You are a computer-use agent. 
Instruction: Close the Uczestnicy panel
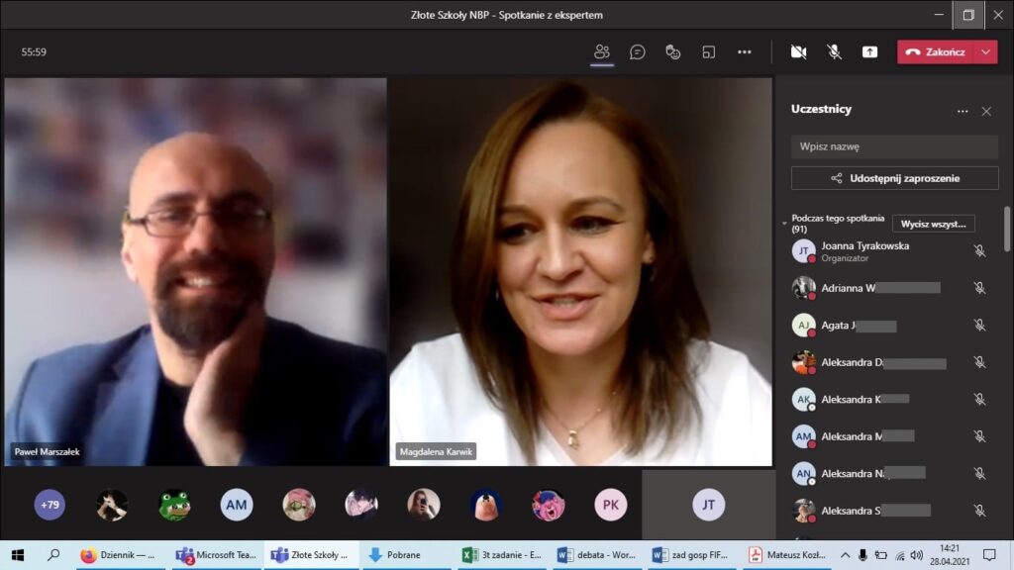click(986, 111)
